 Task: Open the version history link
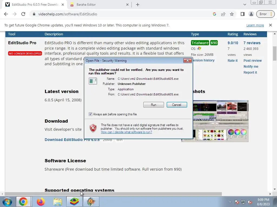point(204,60)
